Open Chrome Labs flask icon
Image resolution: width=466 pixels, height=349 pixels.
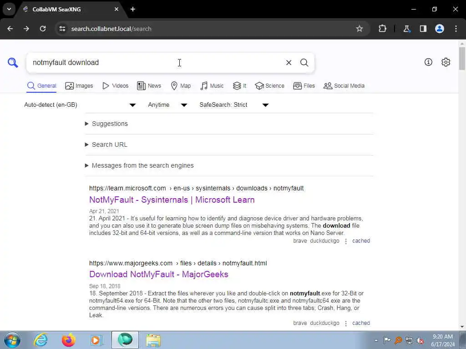coord(406,29)
